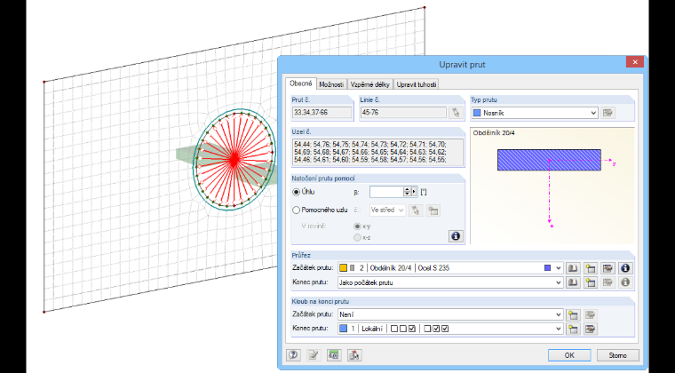Create new hinge for Kloub Začátek prutu

(x=573, y=314)
